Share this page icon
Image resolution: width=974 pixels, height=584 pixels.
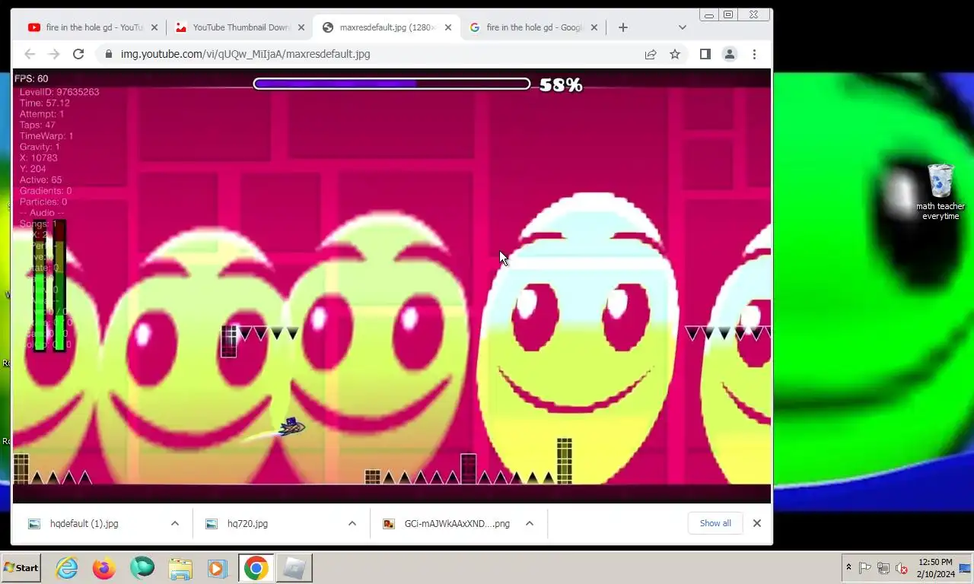[x=651, y=54]
